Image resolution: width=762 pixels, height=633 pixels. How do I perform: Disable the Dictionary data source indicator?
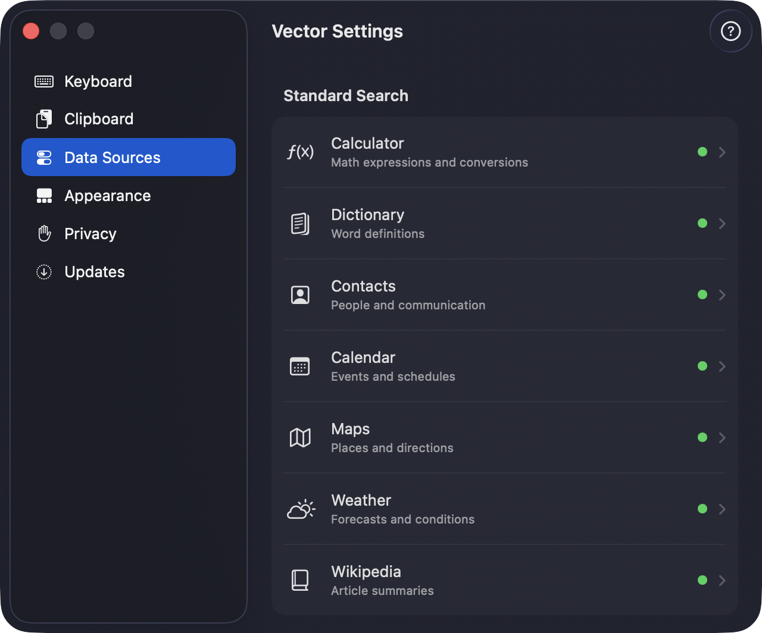702,224
